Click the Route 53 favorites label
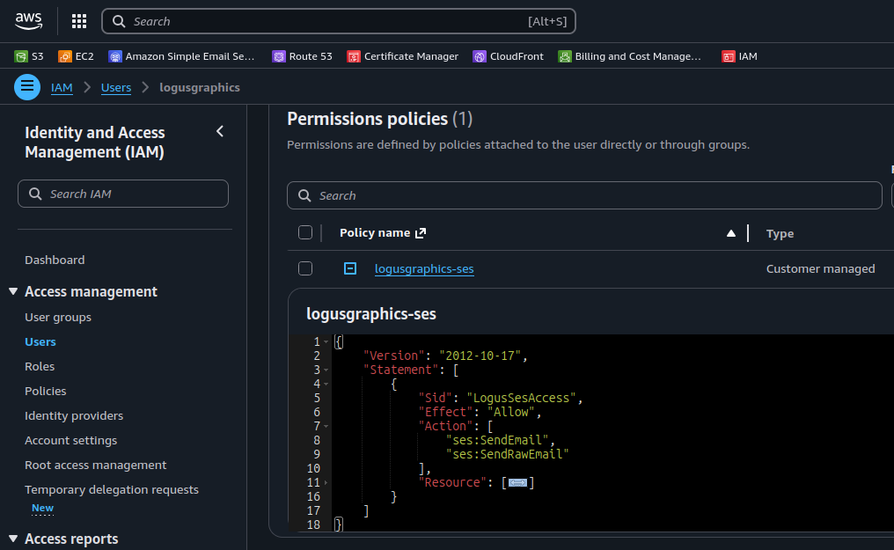Viewport: 894px width, 550px height. pos(311,56)
